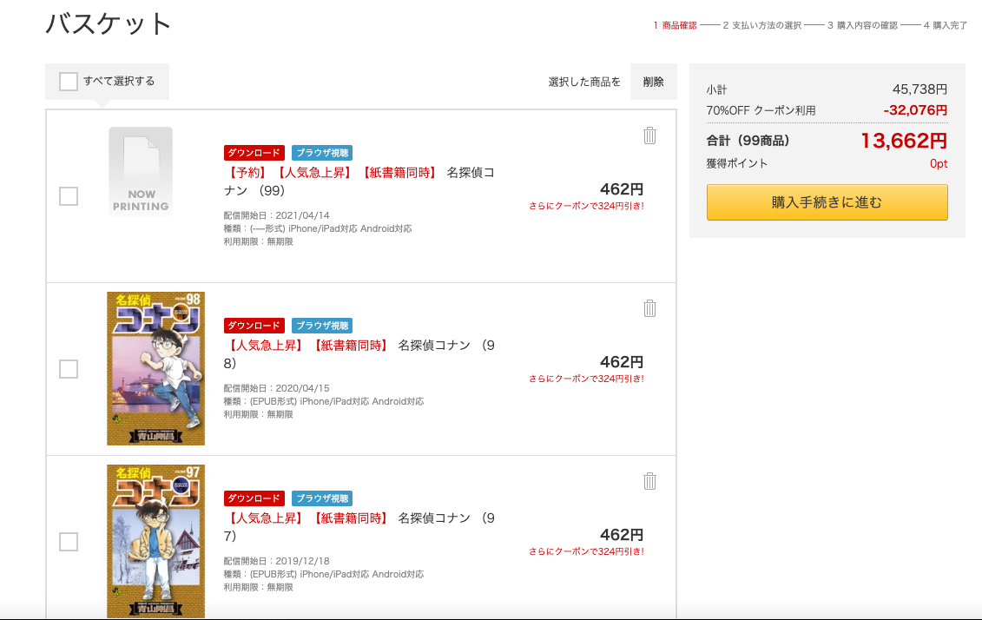The height and width of the screenshot is (620, 982).
Task: Open the 名探偵コナン (97) title link
Action: point(359,527)
